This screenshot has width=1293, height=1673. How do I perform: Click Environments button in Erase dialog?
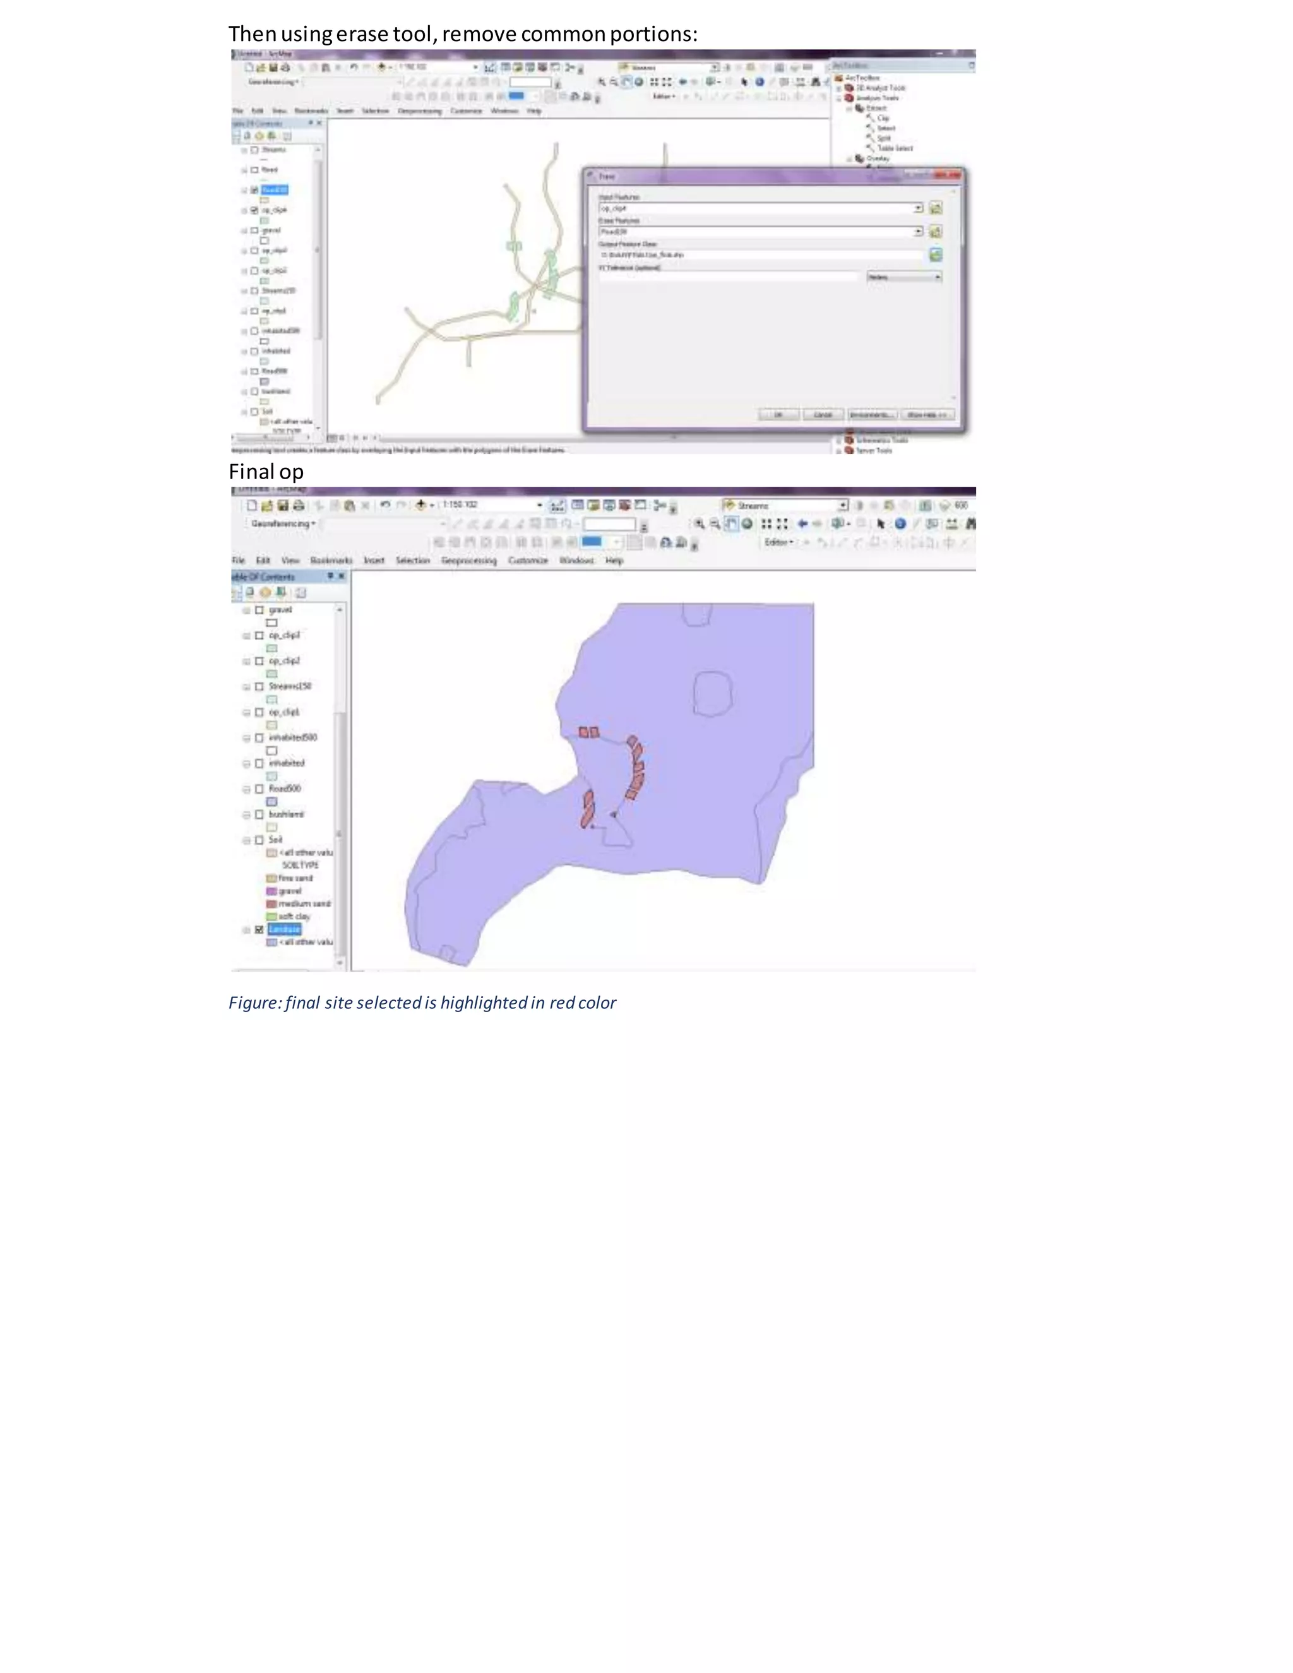point(872,414)
